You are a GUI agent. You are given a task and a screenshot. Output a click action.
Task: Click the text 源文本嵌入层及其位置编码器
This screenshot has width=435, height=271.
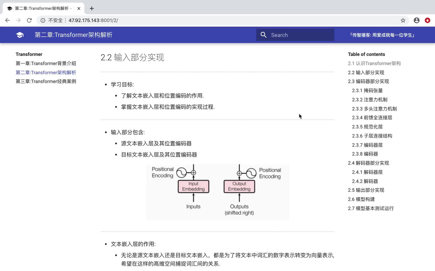[156, 144]
